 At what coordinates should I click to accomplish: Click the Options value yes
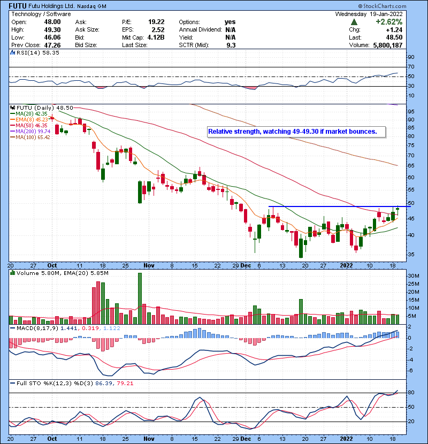pyautogui.click(x=230, y=22)
